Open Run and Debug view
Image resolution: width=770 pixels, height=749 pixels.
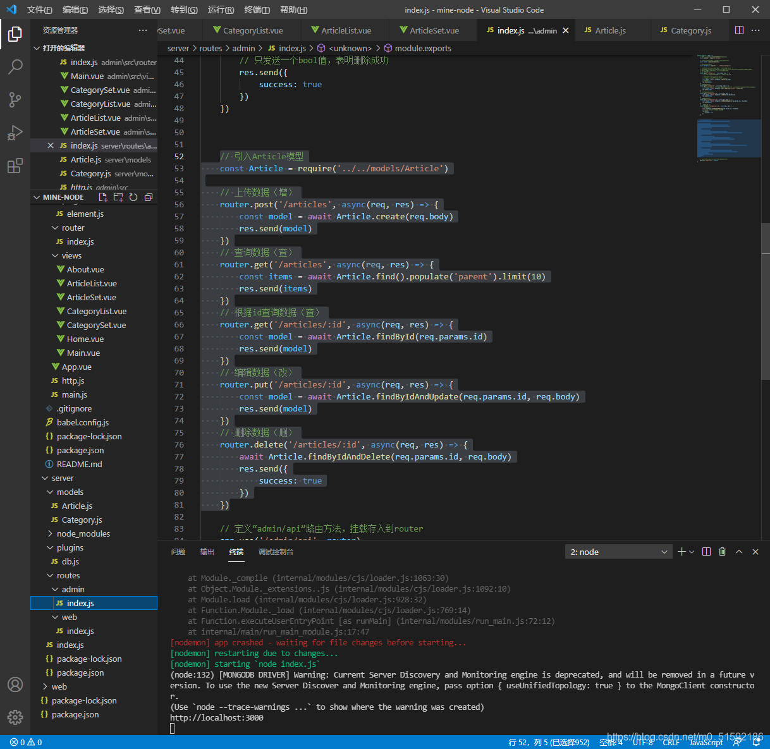click(x=15, y=133)
